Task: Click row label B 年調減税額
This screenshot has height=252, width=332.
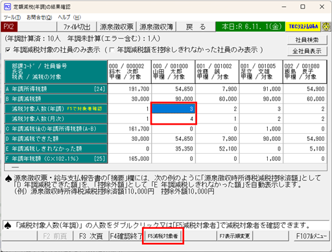Action: pyautogui.click(x=56, y=99)
